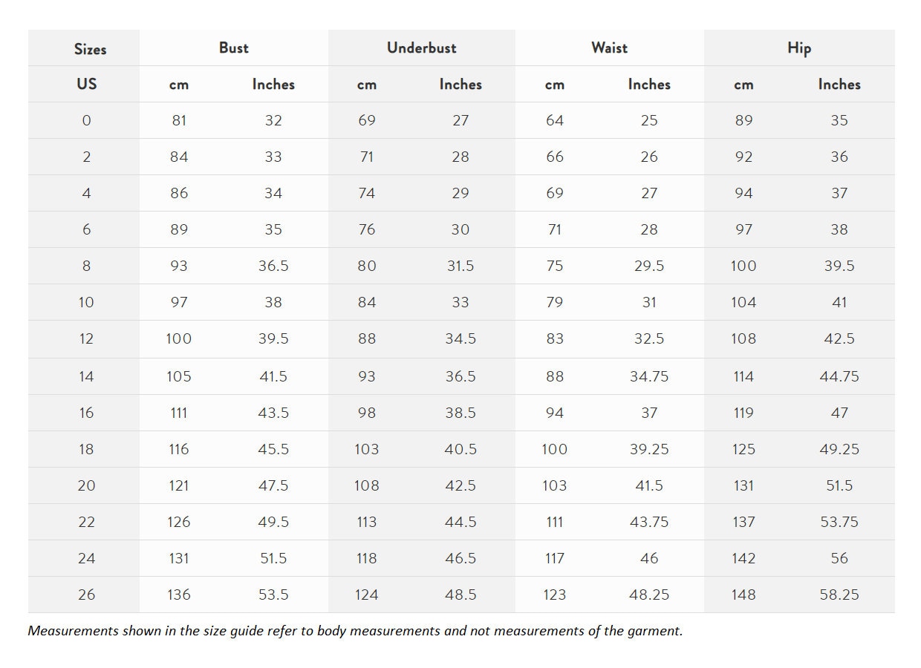The image size is (921, 668).
Task: Click the Underbust column header
Action: [421, 48]
